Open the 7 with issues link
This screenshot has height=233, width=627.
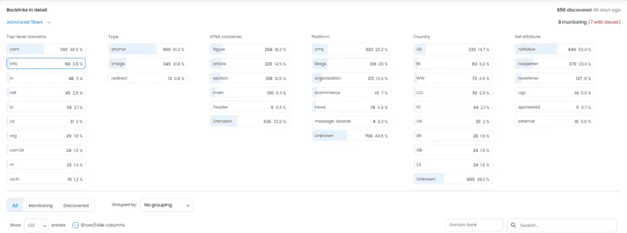604,23
